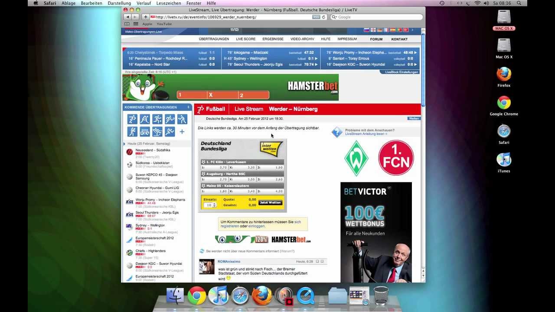
Task: Click the ROMAnissimo comment avatar thumbnail
Action: 207,267
